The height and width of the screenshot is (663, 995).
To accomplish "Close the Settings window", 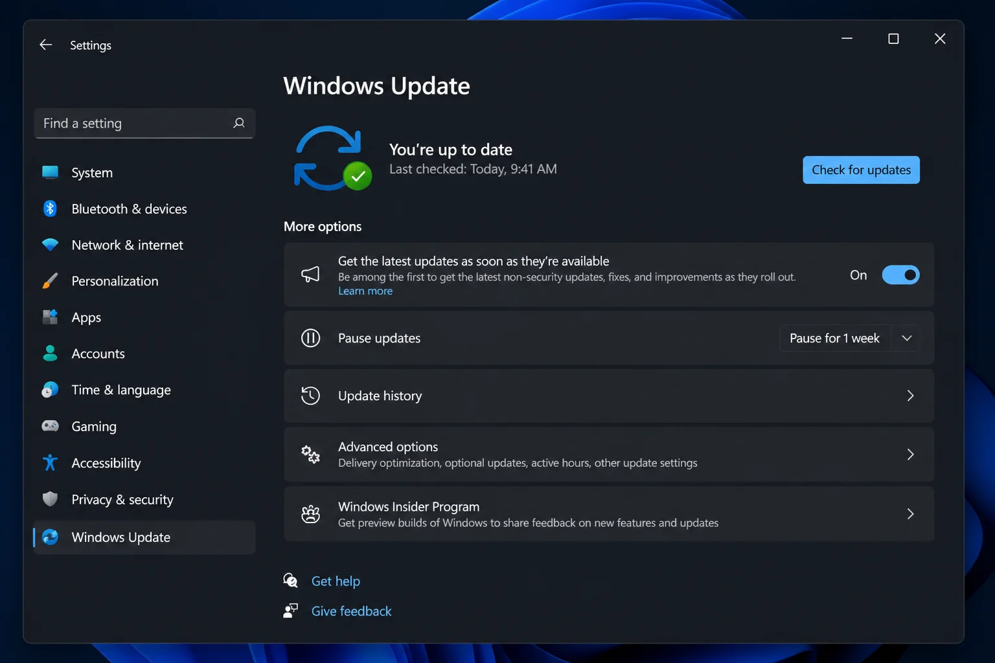I will [940, 39].
